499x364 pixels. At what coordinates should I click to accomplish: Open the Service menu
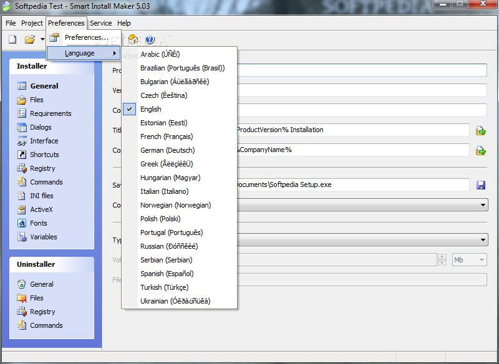coord(100,23)
